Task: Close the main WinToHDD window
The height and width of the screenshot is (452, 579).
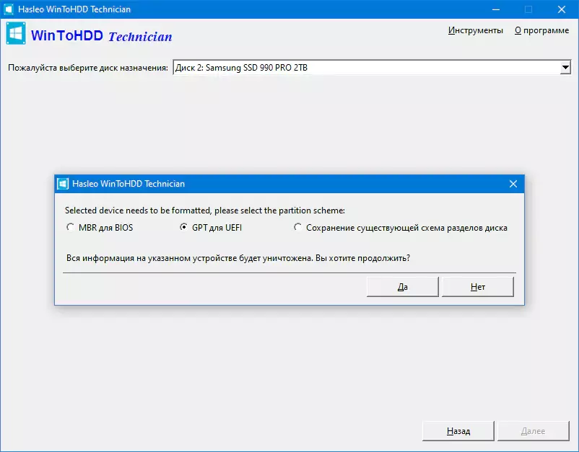Action: point(562,9)
